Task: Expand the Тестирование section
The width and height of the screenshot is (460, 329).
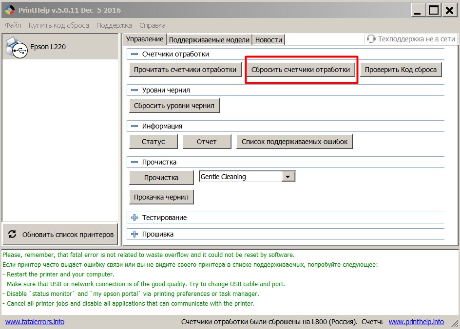Action: [x=134, y=218]
